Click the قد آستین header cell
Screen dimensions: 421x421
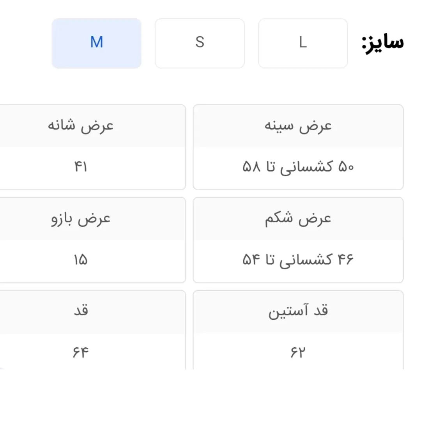tap(298, 311)
